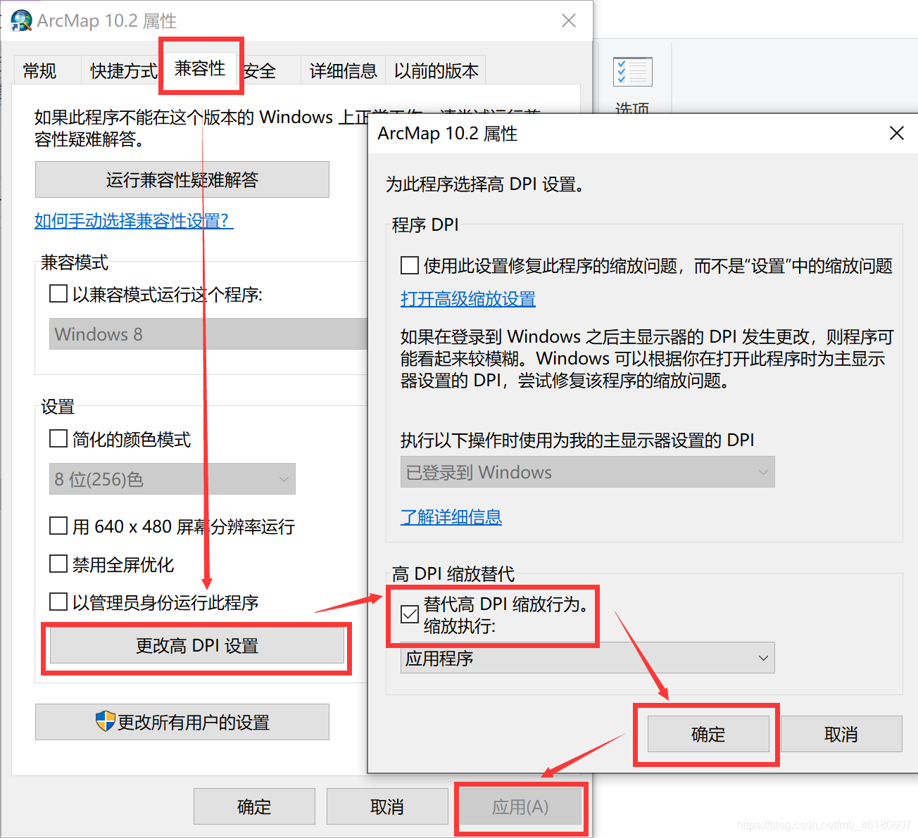Open 如何手动选择兼容性设置 link
The image size is (918, 838).
pos(134,220)
